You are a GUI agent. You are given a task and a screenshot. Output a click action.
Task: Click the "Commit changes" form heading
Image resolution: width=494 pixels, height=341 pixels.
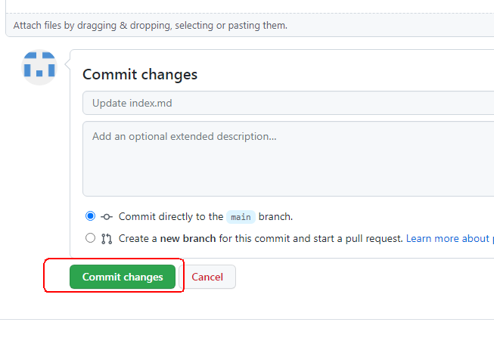pyautogui.click(x=140, y=75)
